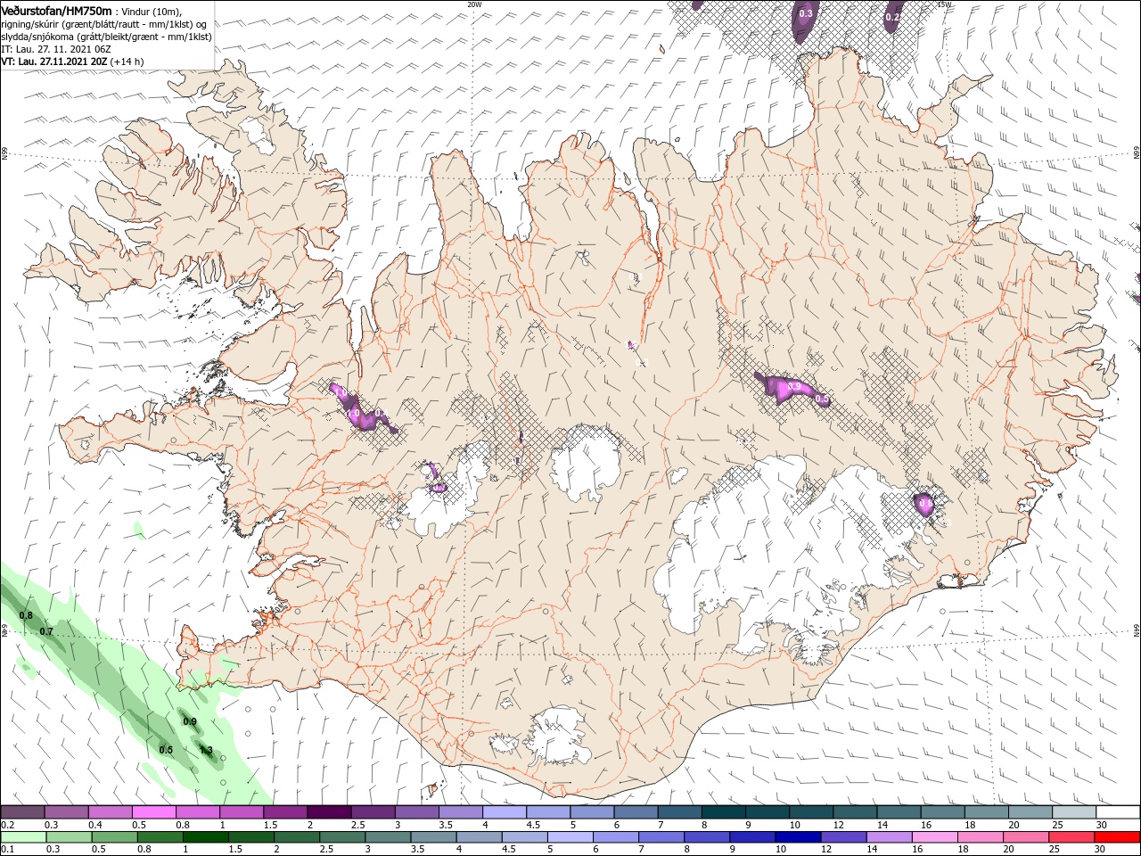
Task: Pick the white legend swatch starting at 30
Action: [1118, 812]
